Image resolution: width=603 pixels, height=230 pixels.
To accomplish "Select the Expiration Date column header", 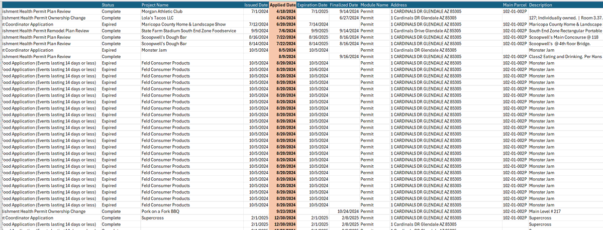I will pyautogui.click(x=313, y=5).
